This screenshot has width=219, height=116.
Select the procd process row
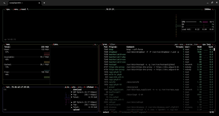(158, 87)
